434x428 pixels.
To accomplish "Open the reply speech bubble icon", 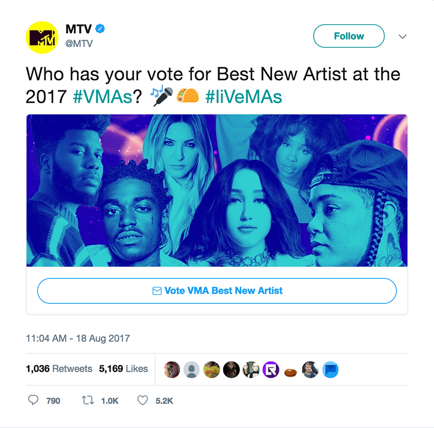I will pyautogui.click(x=33, y=400).
